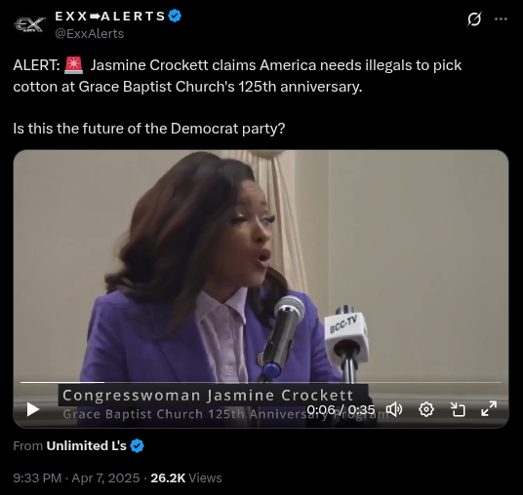Click the Grok explain-post icon
The height and width of the screenshot is (495, 523).
pos(474,19)
